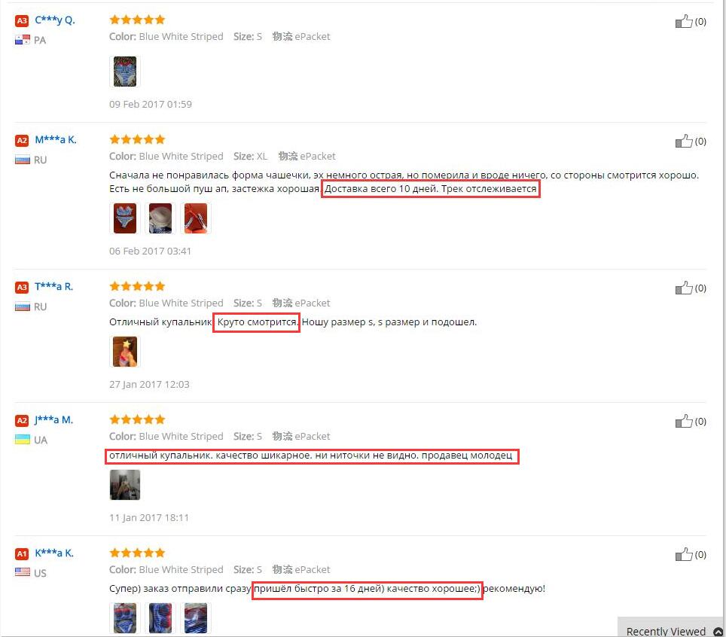Click the A1 badge next to K***a K.
726x637 pixels.
(22, 553)
